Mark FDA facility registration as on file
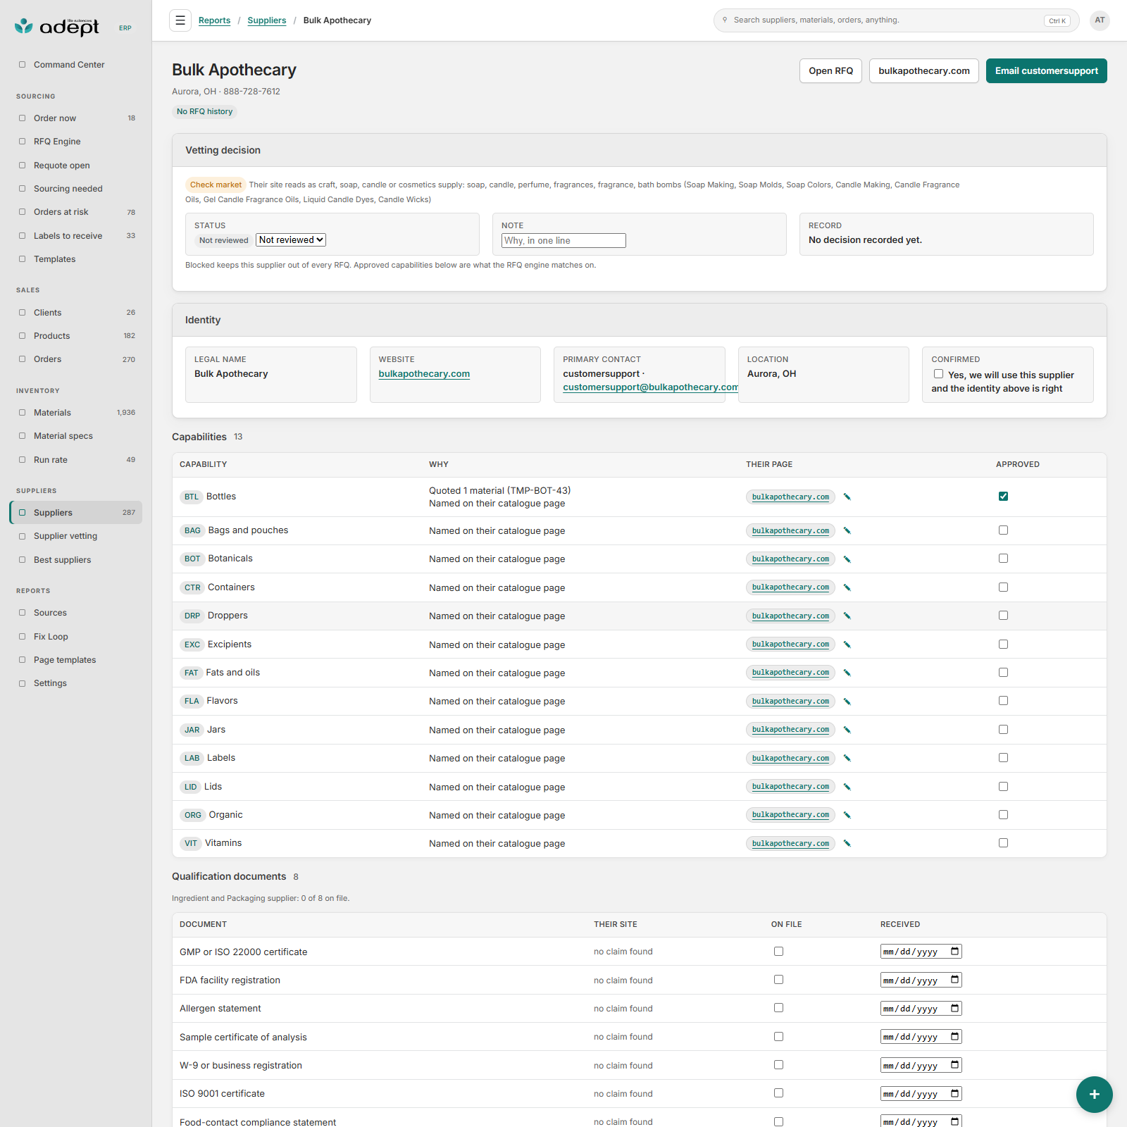Image resolution: width=1127 pixels, height=1127 pixels. pyautogui.click(x=778, y=980)
